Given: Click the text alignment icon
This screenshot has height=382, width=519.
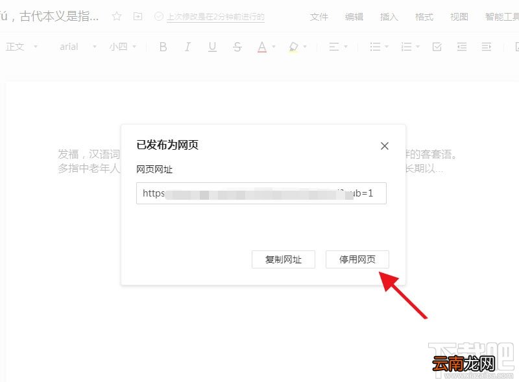Looking at the screenshot, I should click(x=334, y=47).
